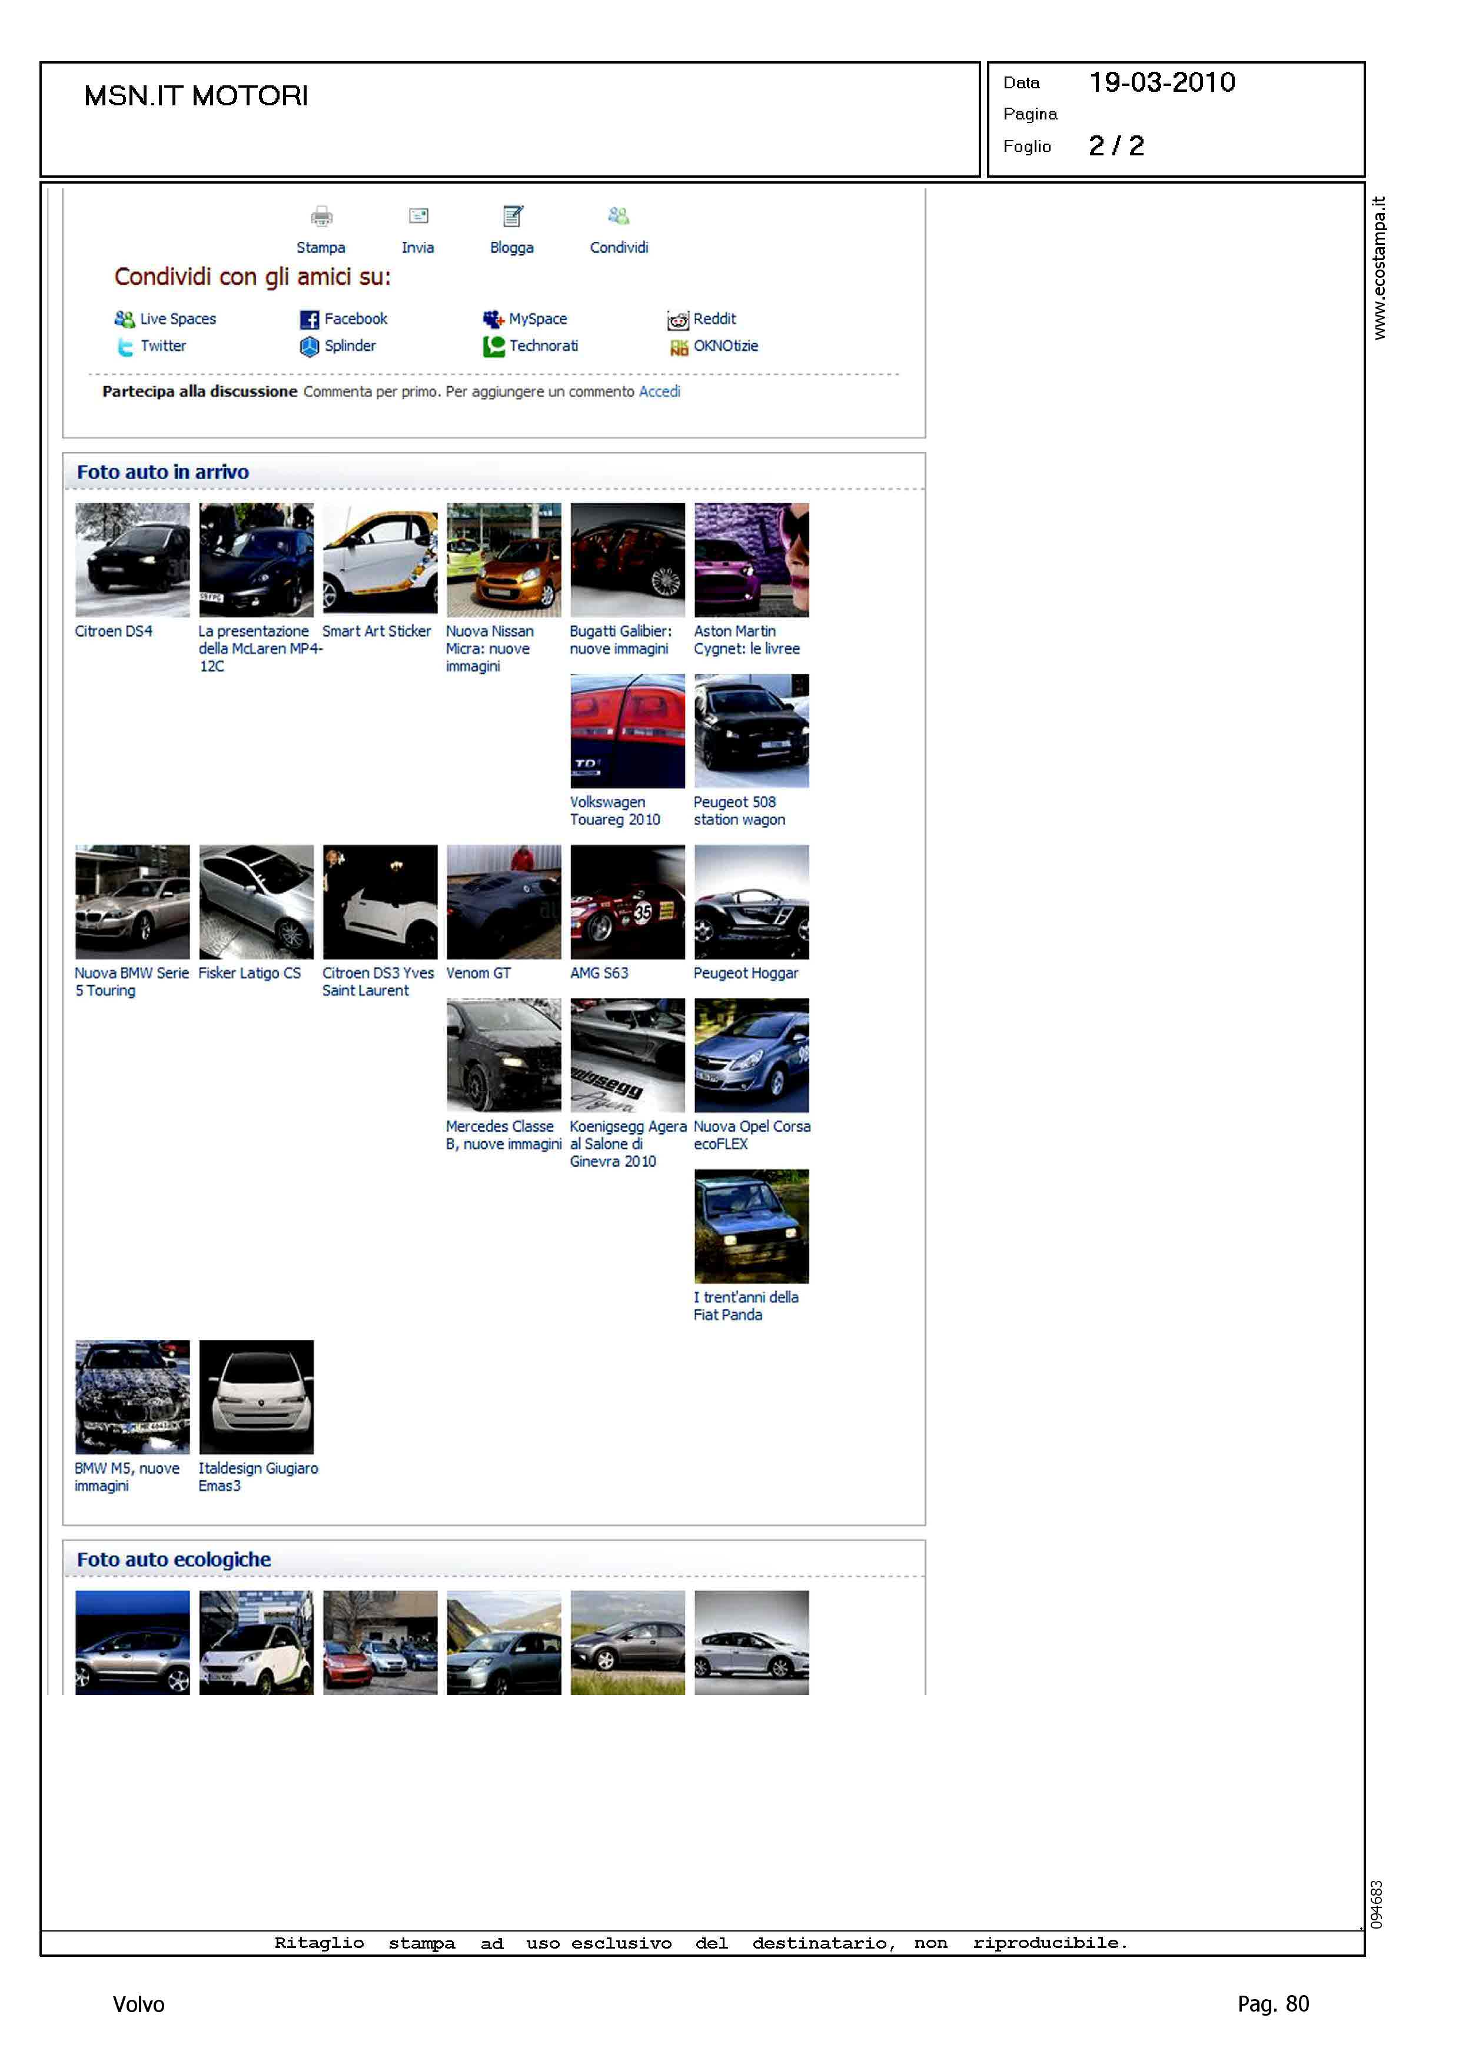Open the Italdesign Giugiaro Emas3 thumbnail
The height and width of the screenshot is (2061, 1469).
(x=256, y=1397)
